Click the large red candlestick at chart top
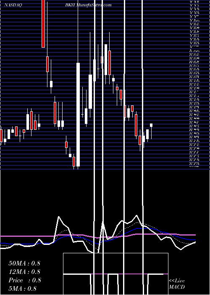 click(x=43, y=24)
